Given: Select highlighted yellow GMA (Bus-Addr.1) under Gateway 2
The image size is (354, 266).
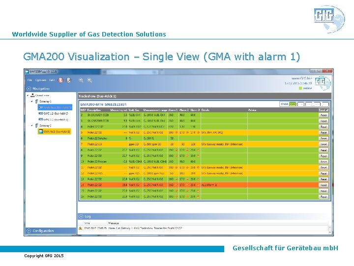Looking at the screenshot, I should point(54,132).
